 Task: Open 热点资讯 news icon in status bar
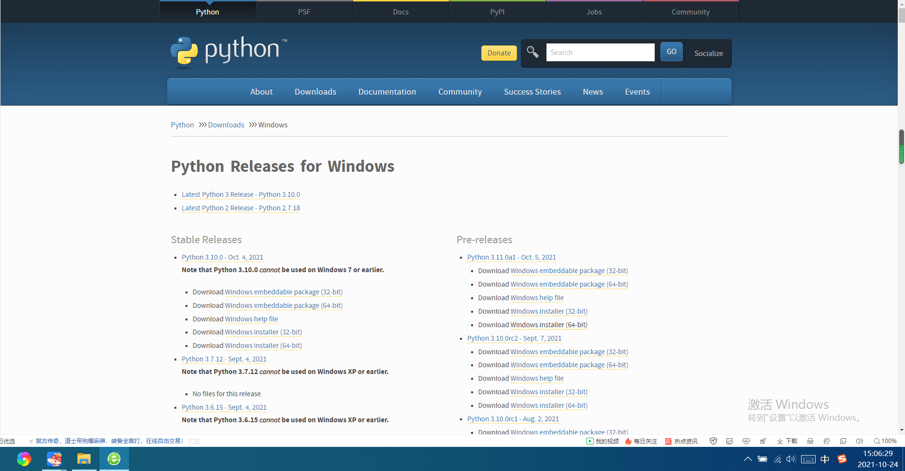pyautogui.click(x=682, y=441)
